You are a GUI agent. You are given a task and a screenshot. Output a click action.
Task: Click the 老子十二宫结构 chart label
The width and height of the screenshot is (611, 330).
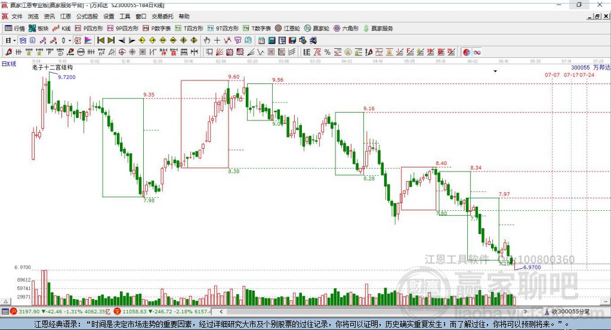click(53, 67)
